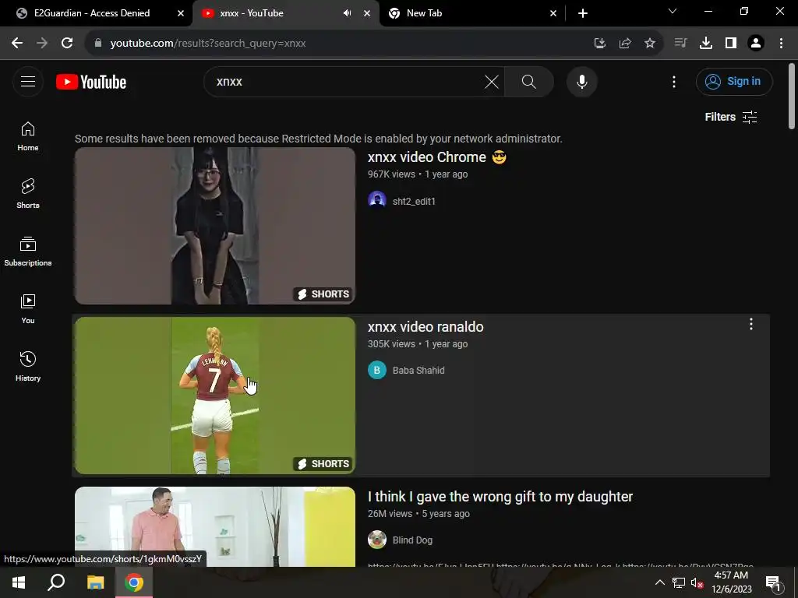798x598 pixels.
Task: Bookmark this page with the star icon
Action: point(650,43)
